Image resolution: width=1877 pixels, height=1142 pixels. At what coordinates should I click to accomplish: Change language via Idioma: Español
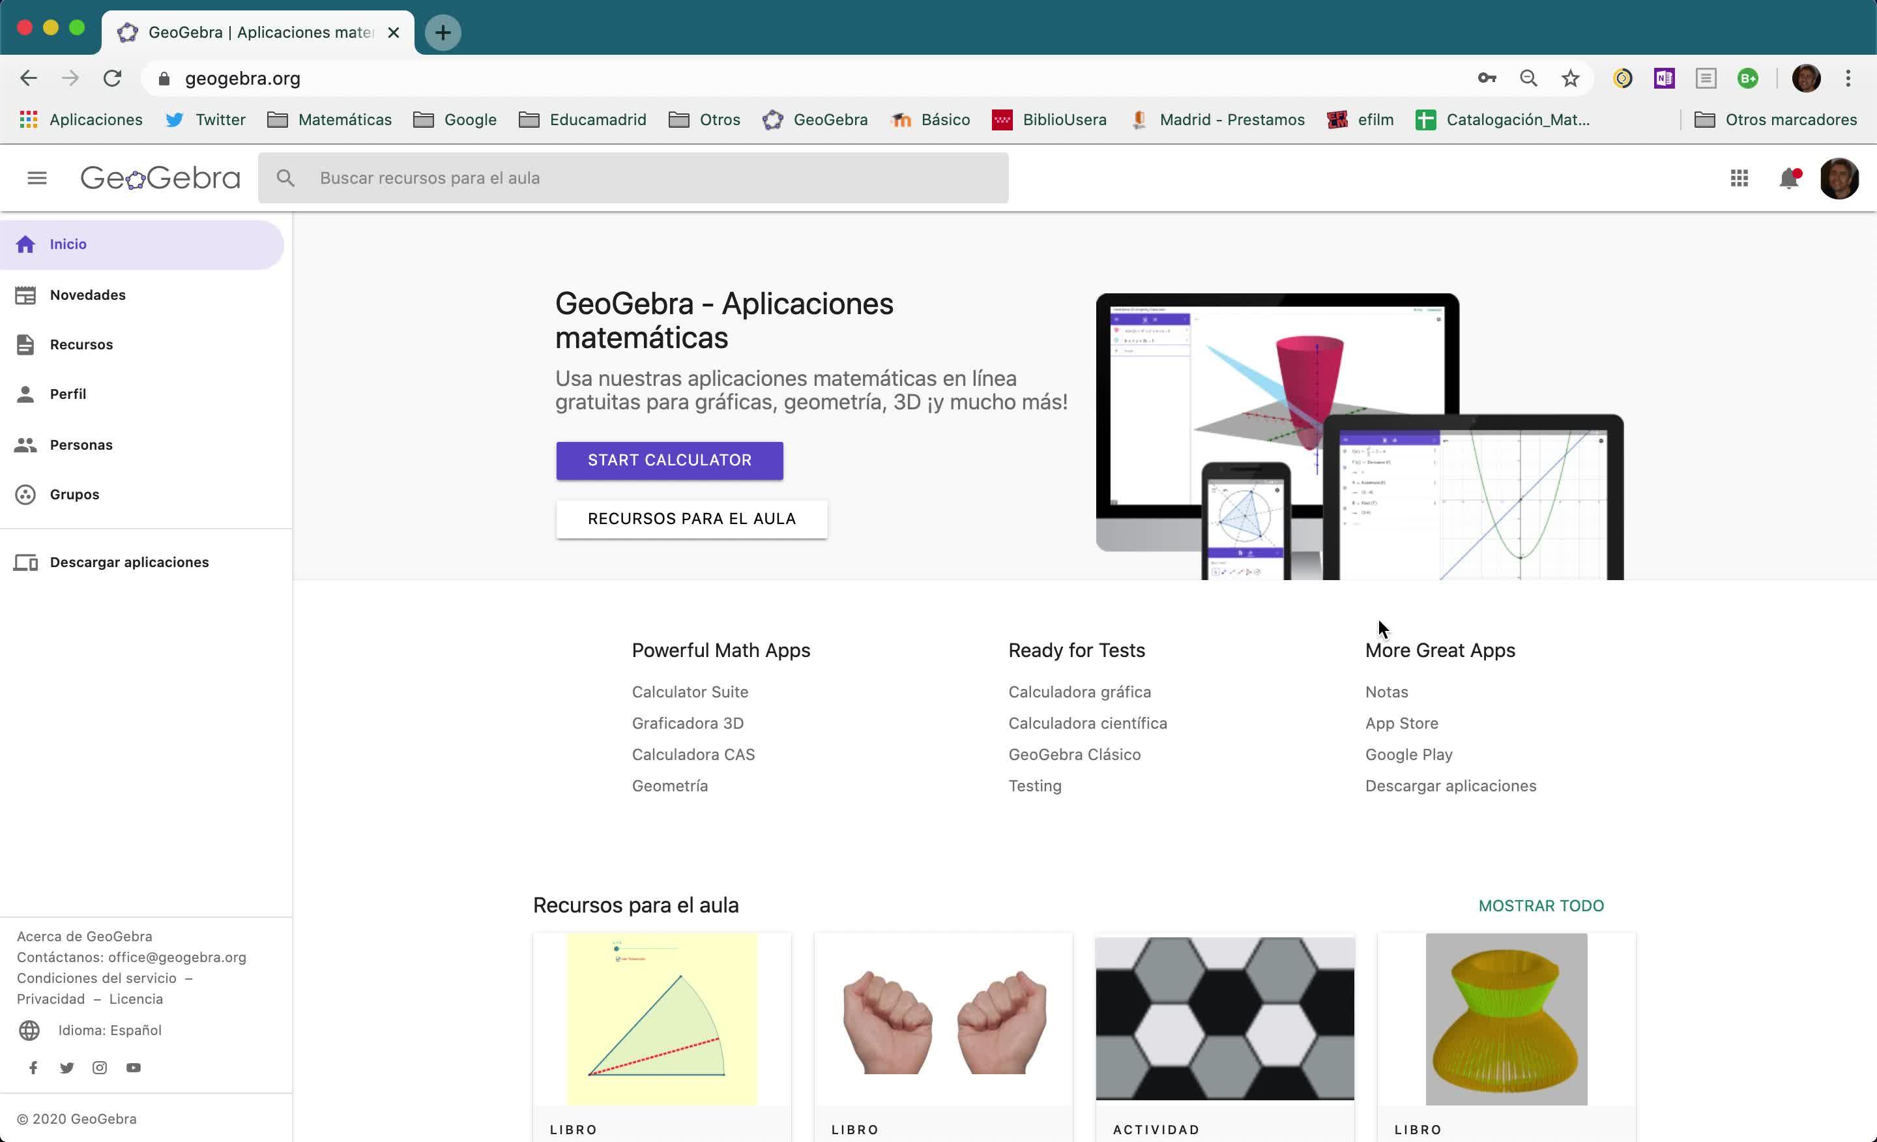click(x=109, y=1030)
